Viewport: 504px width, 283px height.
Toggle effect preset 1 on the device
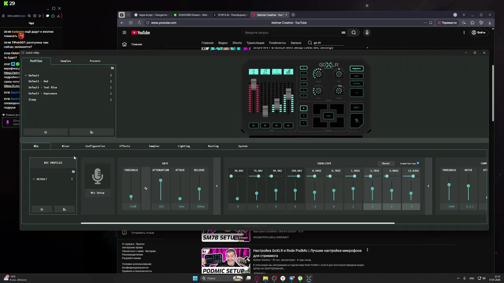tap(304, 68)
